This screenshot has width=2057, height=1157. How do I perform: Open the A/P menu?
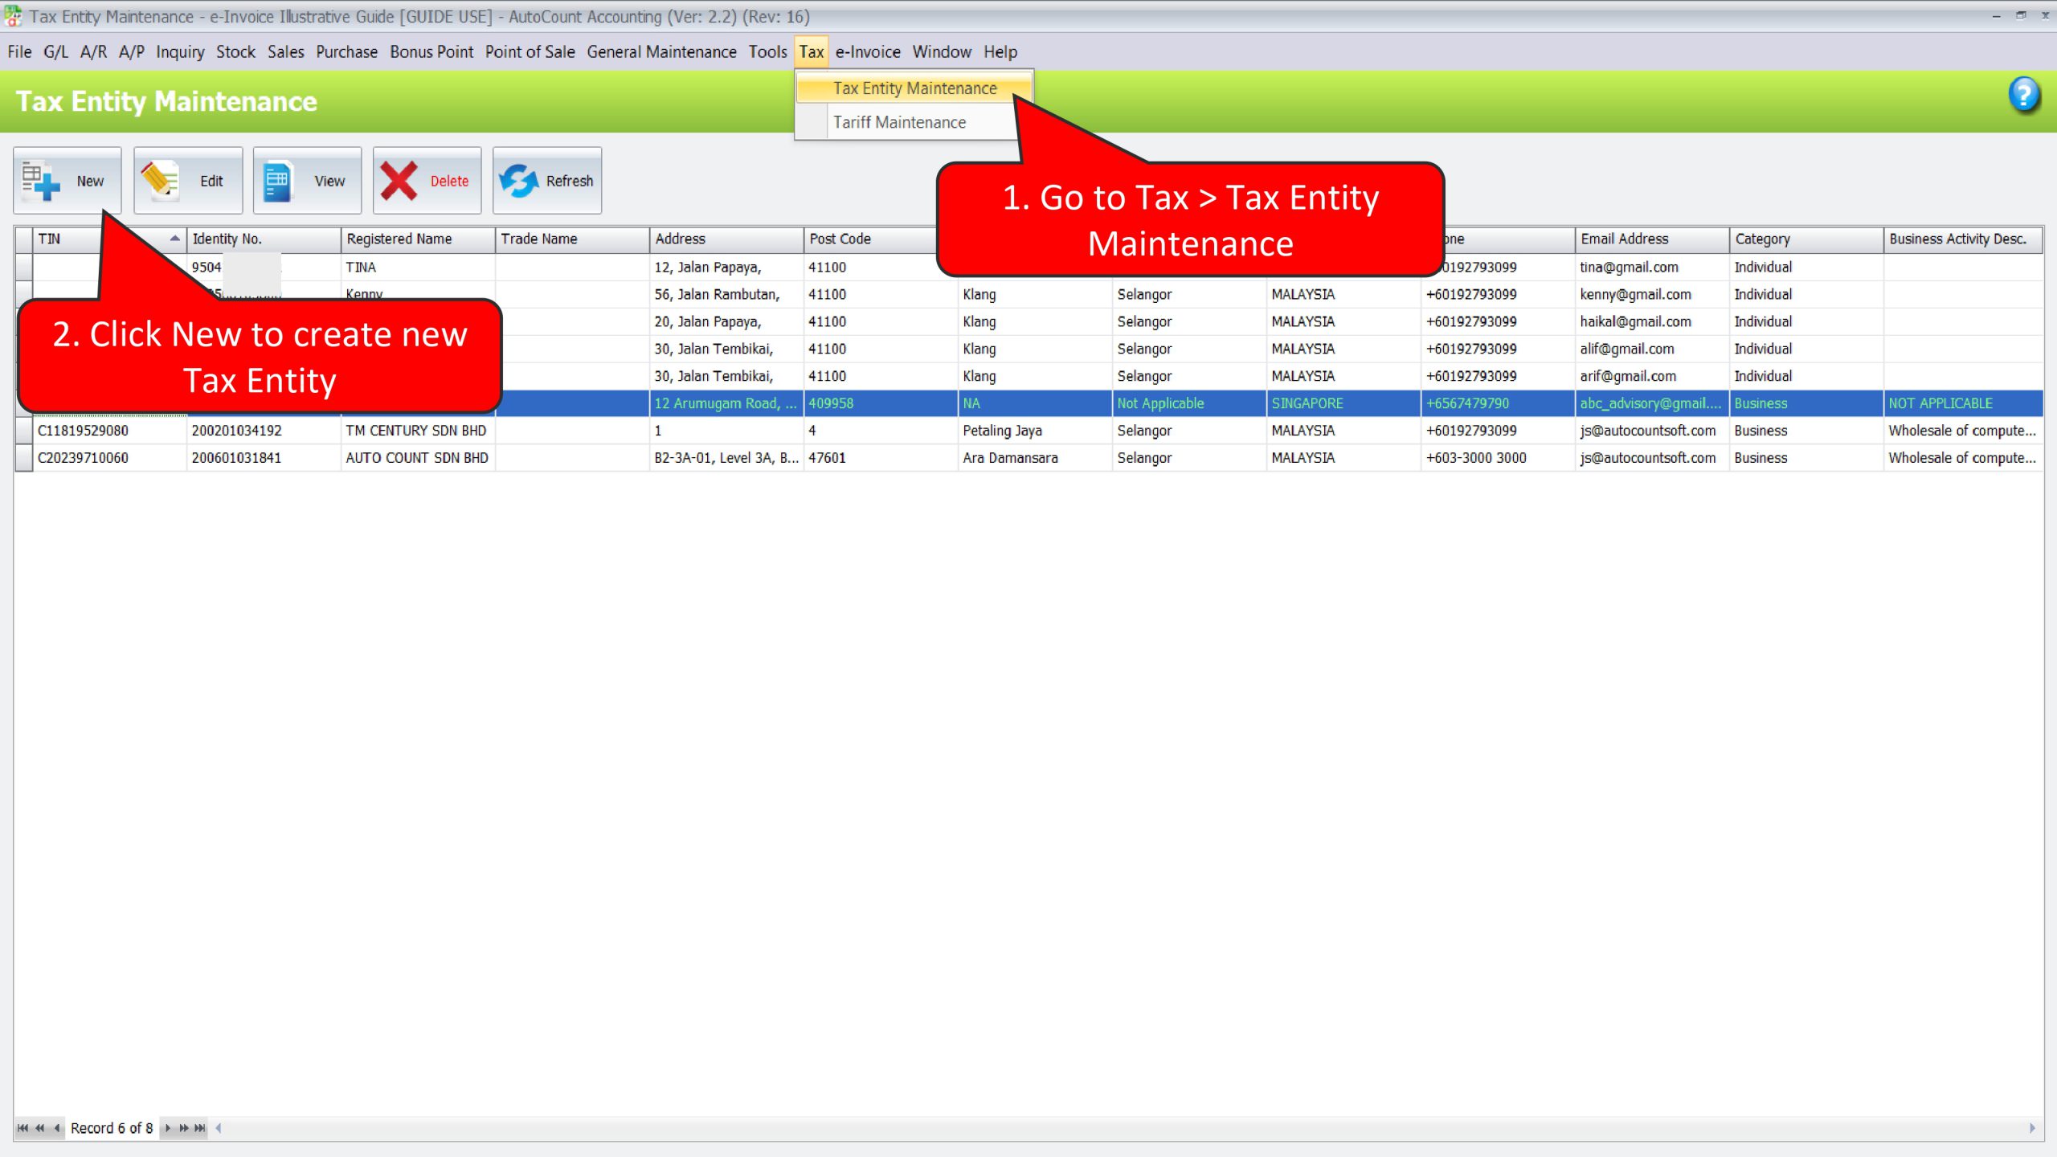coord(132,52)
